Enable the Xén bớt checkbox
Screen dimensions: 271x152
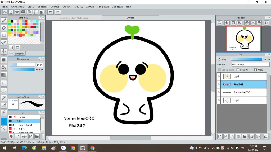pyautogui.click(x=238, y=70)
